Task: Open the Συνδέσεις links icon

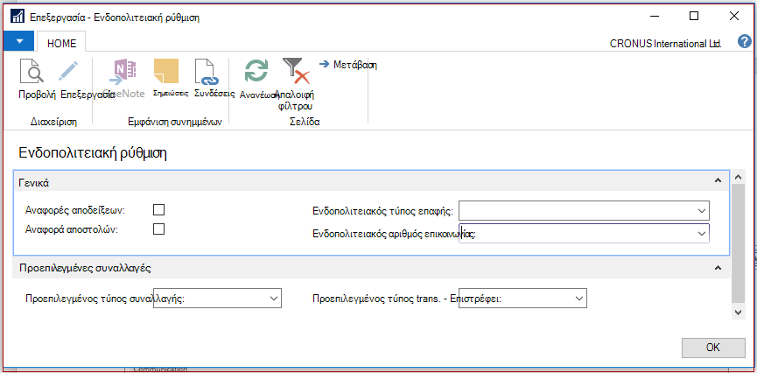Action: 207,72
